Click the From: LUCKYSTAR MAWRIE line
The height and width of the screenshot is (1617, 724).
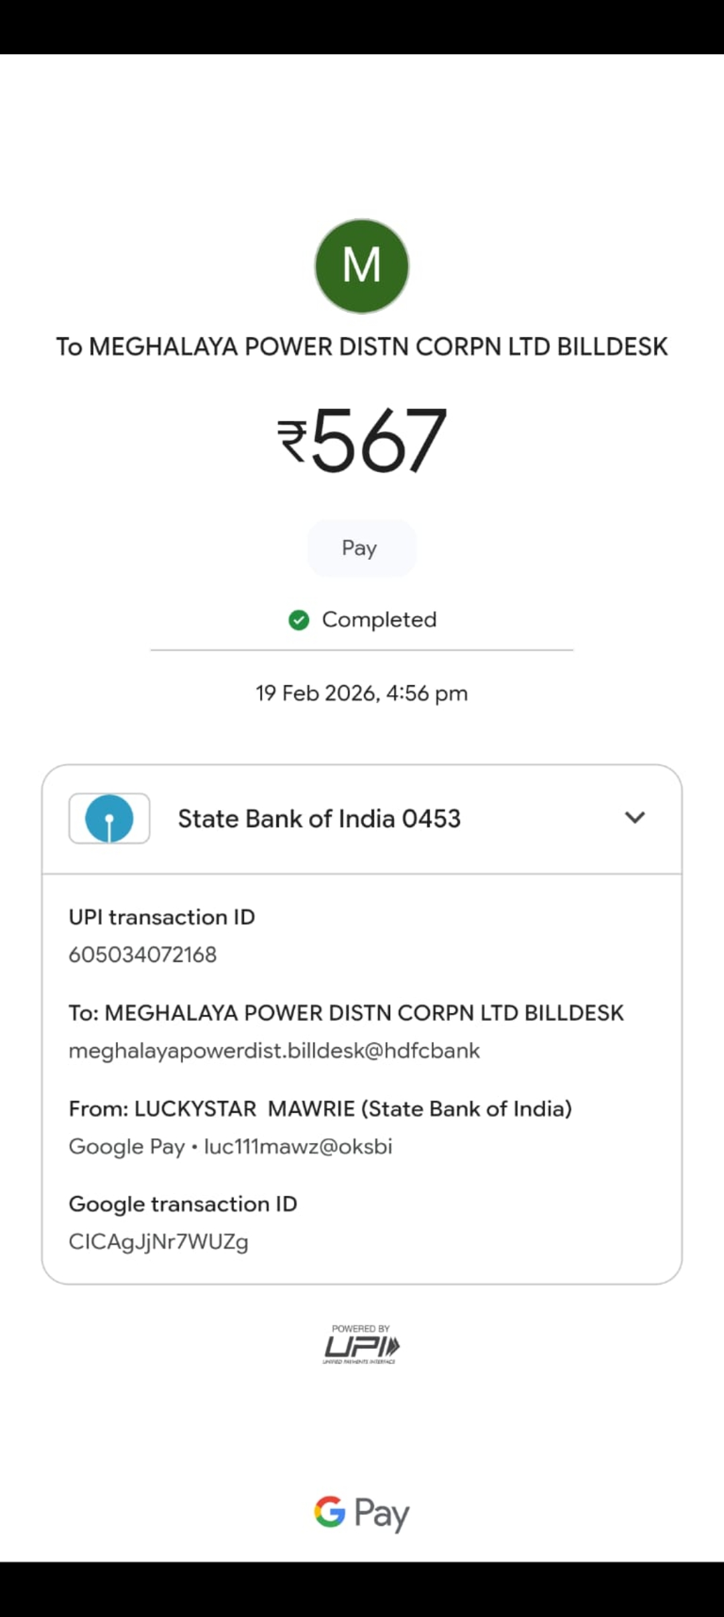[x=320, y=1109]
